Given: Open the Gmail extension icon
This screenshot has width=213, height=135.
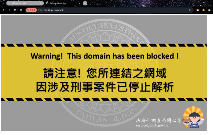Looking at the screenshot, I should (198, 10).
